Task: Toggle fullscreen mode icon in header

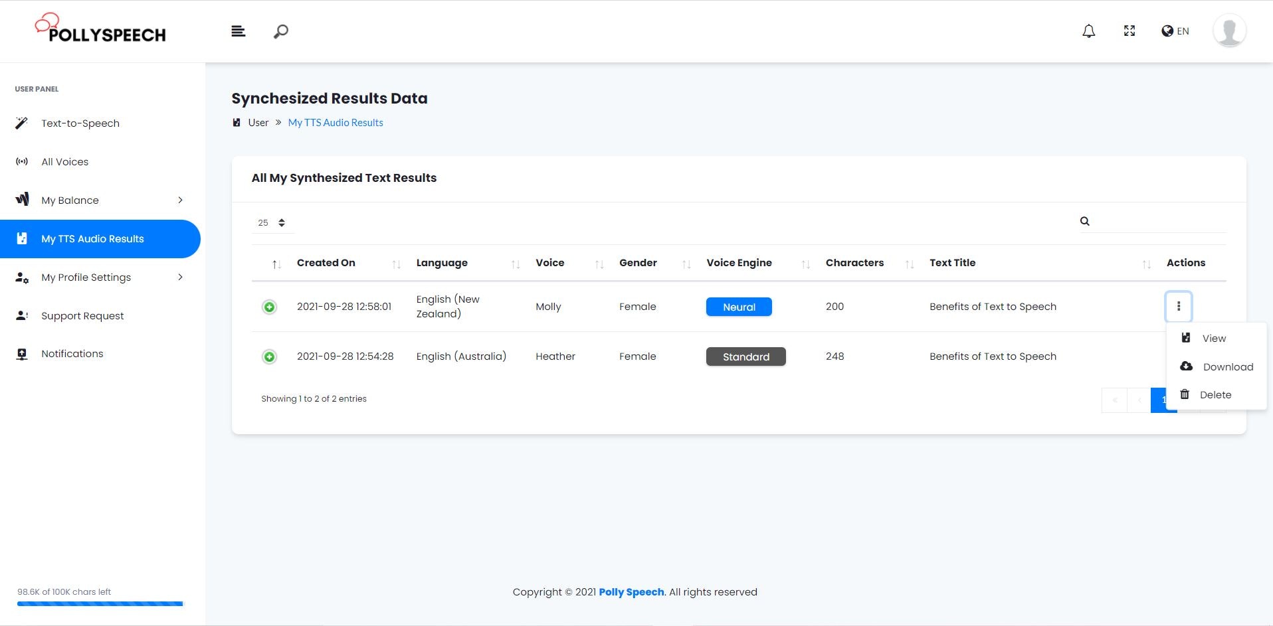Action: pos(1129,31)
